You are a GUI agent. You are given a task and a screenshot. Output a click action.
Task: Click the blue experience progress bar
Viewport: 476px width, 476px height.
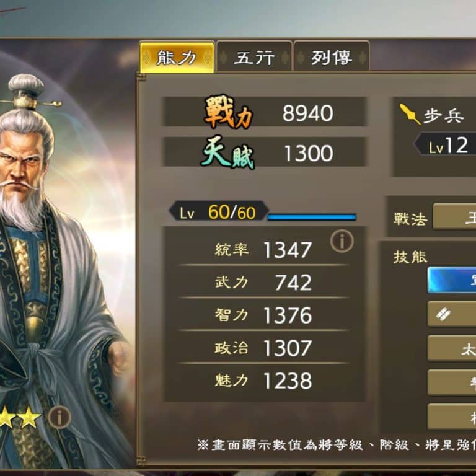312,217
